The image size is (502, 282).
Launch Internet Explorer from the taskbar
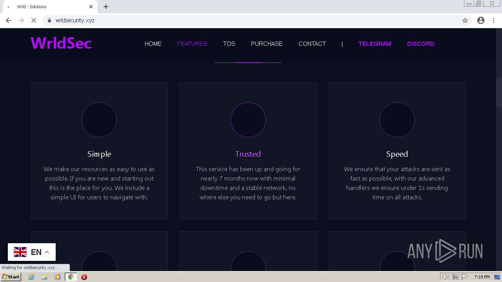click(31, 277)
